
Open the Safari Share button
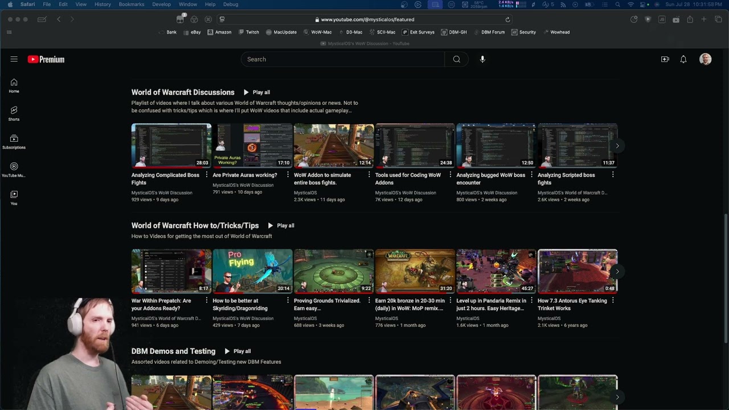click(x=690, y=19)
